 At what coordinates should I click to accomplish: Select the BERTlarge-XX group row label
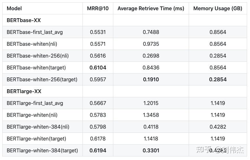tap(24, 91)
